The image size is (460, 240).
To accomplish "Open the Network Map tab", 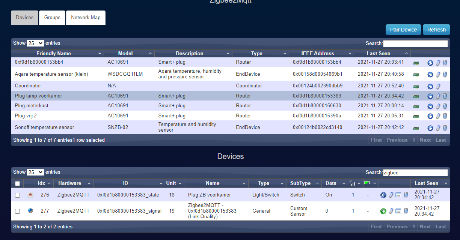I will click(86, 18).
